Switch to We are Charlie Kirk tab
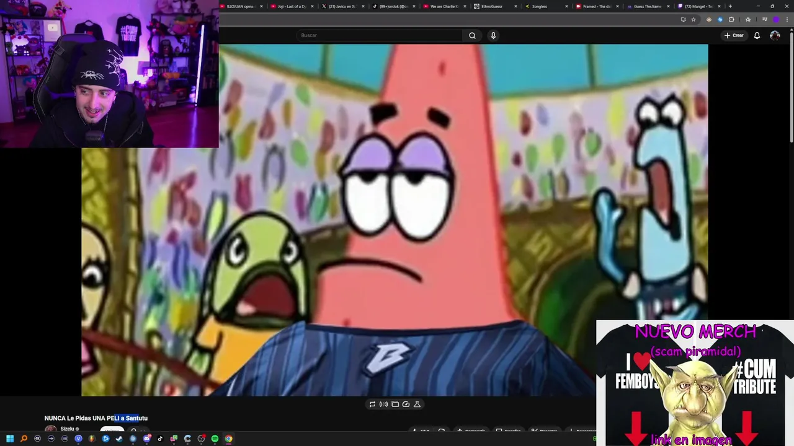The image size is (794, 446). click(444, 6)
